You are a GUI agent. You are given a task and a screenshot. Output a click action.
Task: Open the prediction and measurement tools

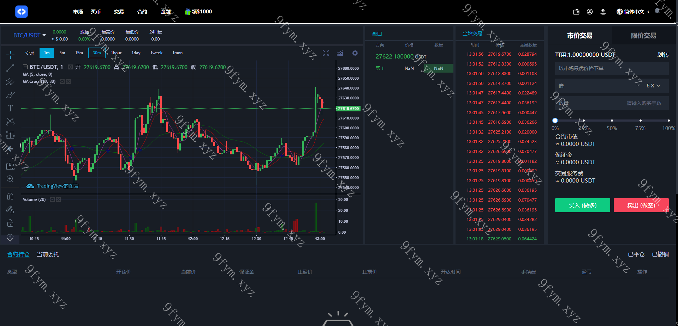pyautogui.click(x=10, y=135)
